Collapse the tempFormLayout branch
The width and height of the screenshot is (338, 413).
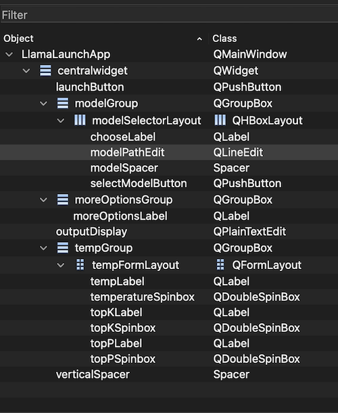point(61,265)
